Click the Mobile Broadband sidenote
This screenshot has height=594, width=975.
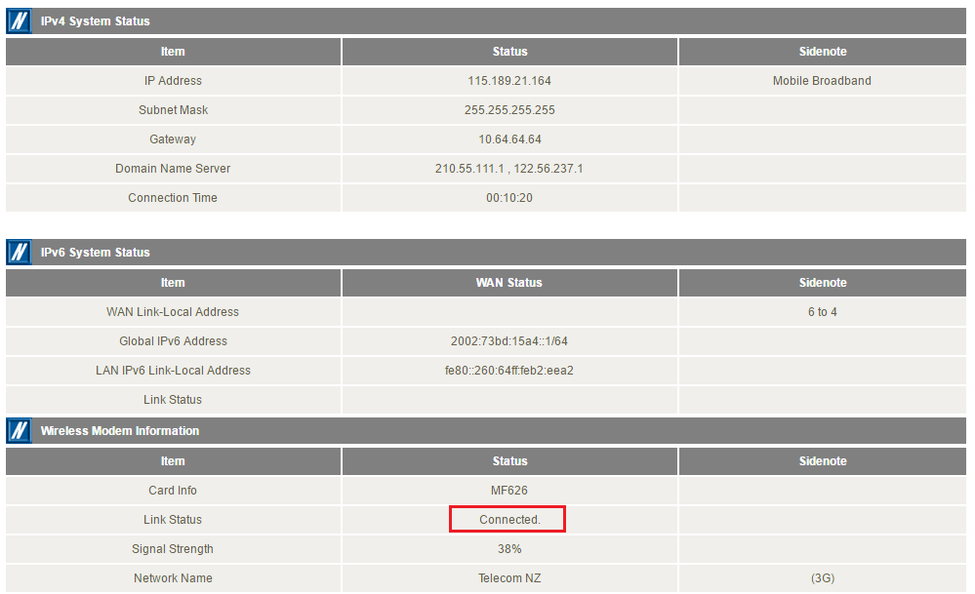(x=822, y=81)
